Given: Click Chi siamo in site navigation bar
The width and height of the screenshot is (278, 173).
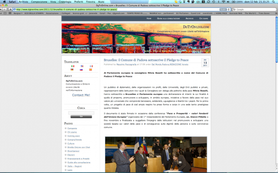Looking at the screenshot, I should [204, 18].
